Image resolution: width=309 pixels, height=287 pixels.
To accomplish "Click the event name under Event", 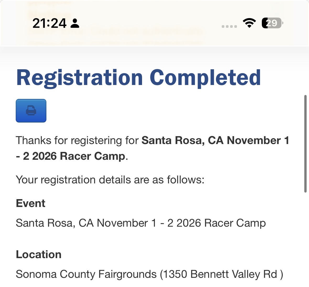I will pos(141,223).
